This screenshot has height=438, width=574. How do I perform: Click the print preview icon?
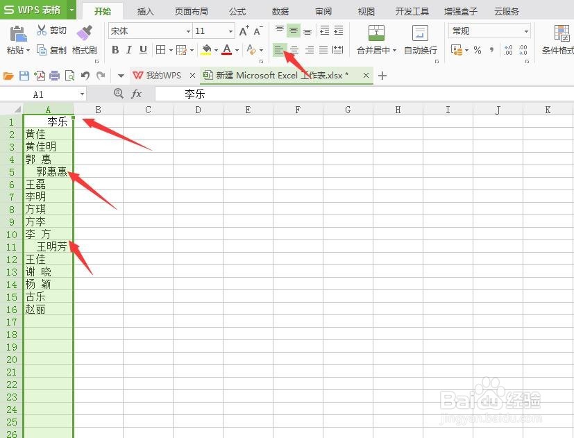click(x=69, y=76)
